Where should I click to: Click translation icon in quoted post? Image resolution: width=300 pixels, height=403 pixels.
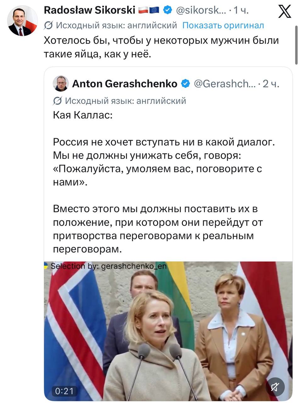[x=58, y=101]
